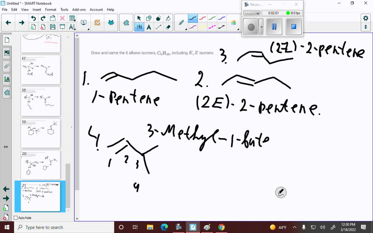The height and width of the screenshot is (233, 373).
Task: Insert a table with the Table icon
Action: coord(72,18)
